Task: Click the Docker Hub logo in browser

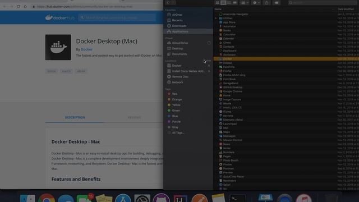Action: coord(60,17)
